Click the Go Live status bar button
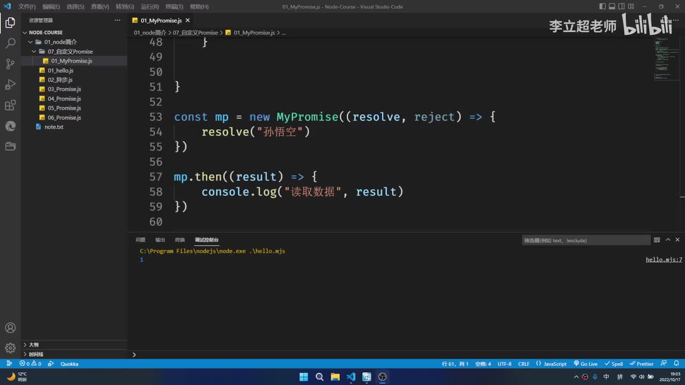This screenshot has height=385, width=685. coord(585,364)
